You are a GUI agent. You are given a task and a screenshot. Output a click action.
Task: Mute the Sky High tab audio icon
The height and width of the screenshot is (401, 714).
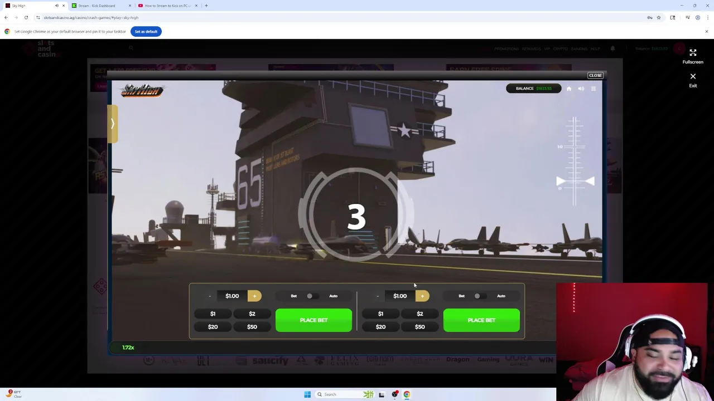(56, 6)
